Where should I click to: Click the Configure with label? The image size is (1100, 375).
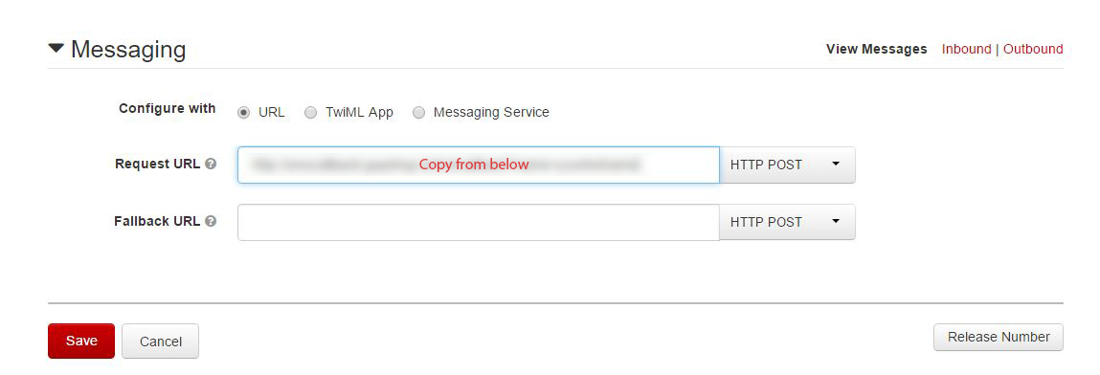167,109
